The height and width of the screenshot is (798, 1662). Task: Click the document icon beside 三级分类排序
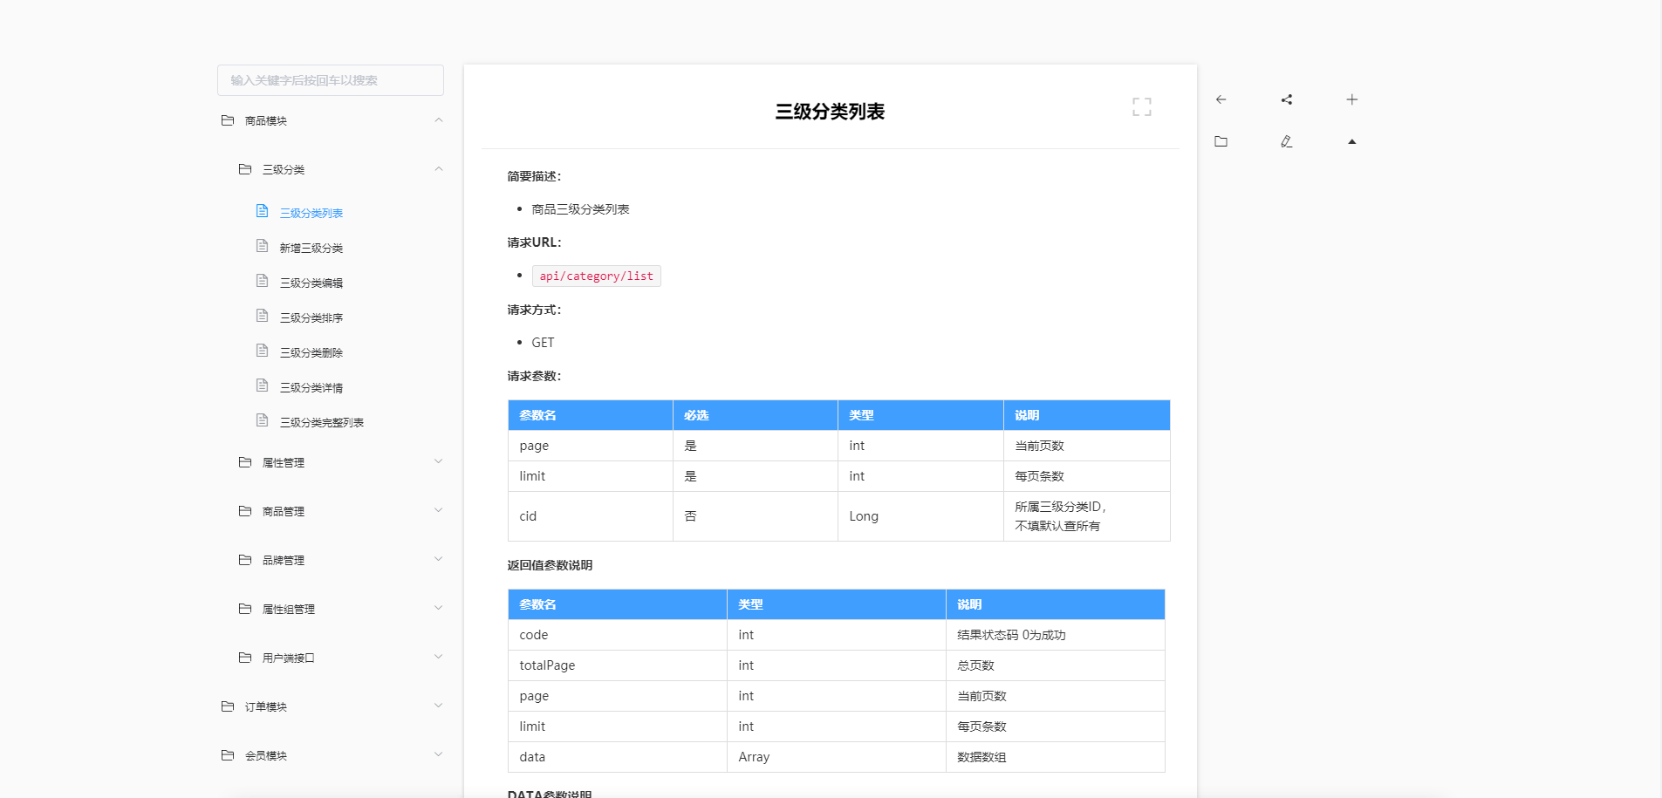pos(262,316)
